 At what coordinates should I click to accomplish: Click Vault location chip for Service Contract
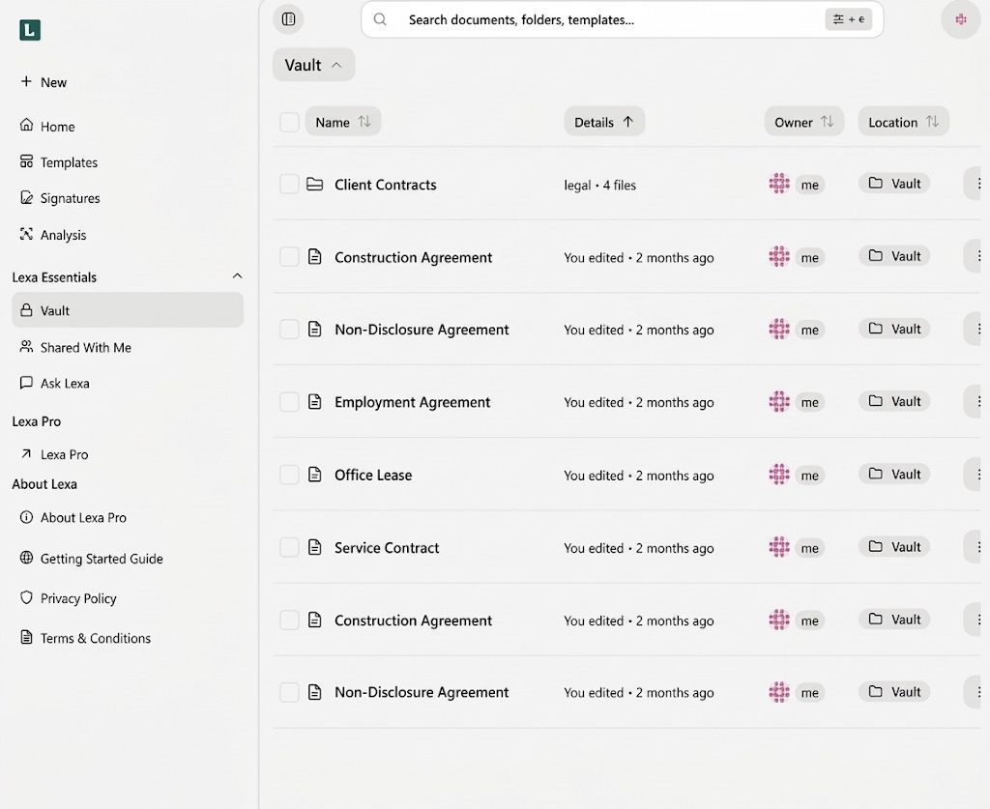tap(894, 546)
